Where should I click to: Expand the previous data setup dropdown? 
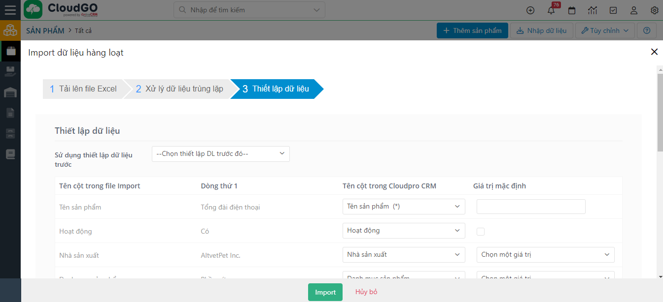click(x=220, y=154)
